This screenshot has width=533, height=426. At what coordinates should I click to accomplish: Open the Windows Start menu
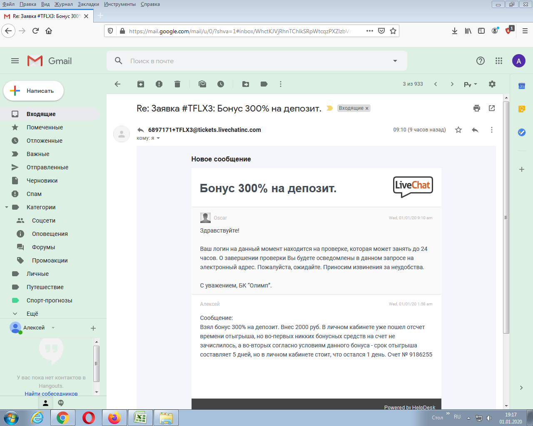pos(11,418)
